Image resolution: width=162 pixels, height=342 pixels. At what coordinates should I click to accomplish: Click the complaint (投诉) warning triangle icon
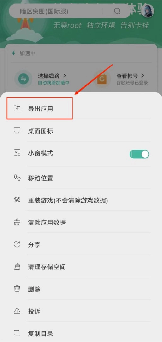click(17, 311)
